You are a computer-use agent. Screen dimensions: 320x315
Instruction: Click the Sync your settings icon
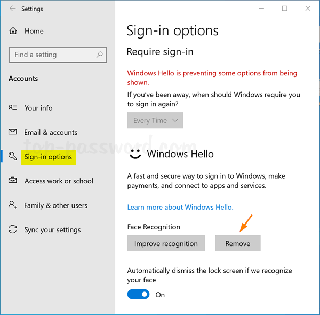(13, 230)
